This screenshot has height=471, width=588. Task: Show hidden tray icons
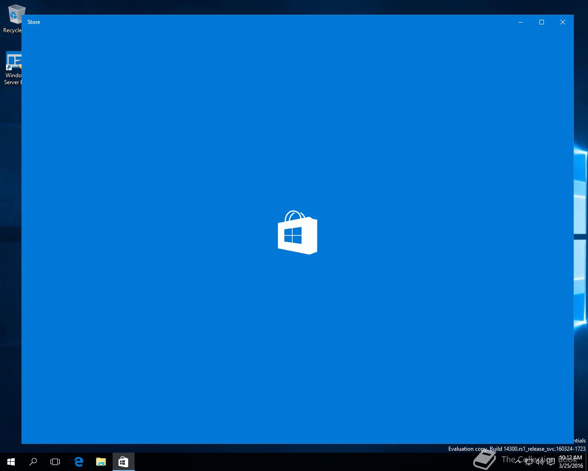(518, 462)
